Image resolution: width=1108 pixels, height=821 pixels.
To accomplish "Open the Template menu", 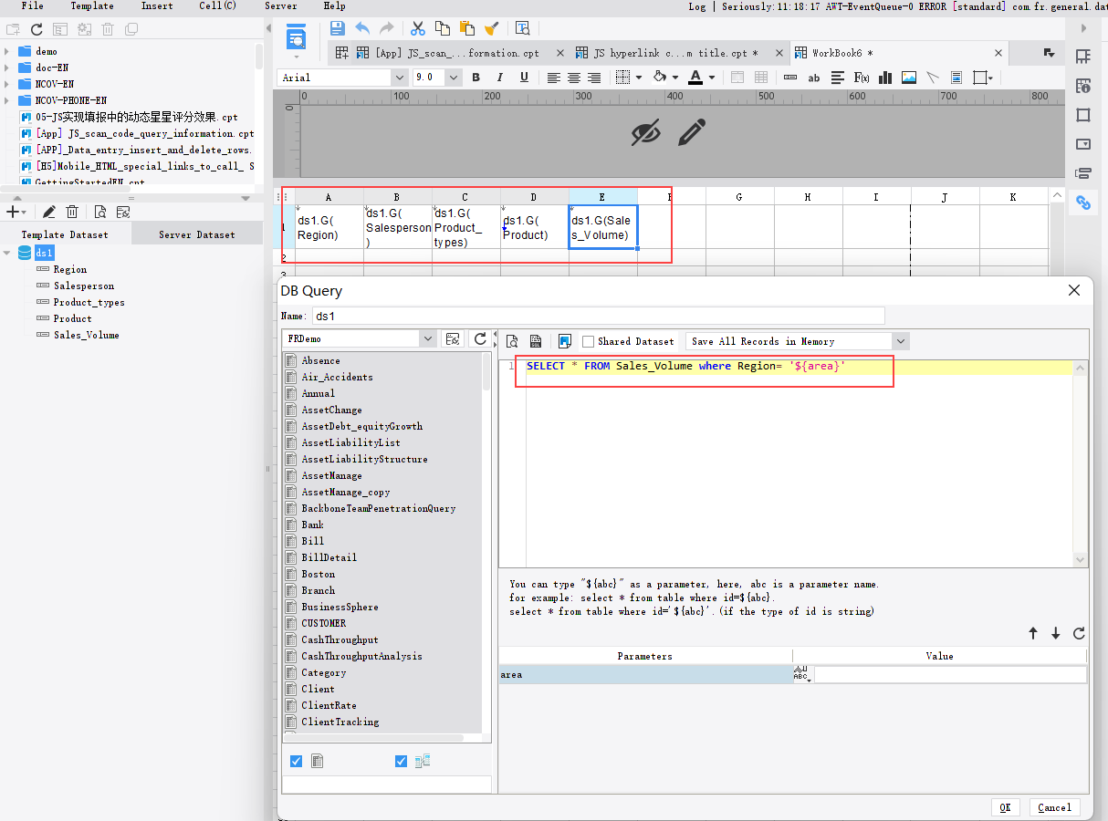I will click(92, 5).
